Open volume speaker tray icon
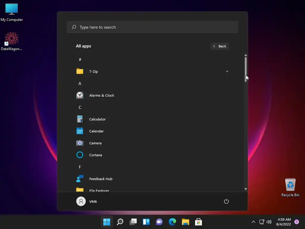305x229 pixels. 269,222
